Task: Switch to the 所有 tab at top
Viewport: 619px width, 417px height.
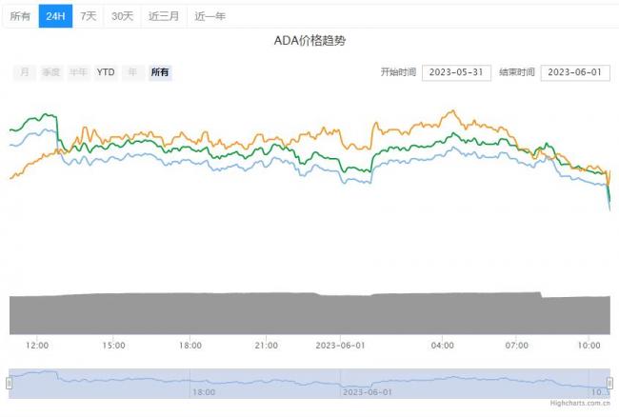Action: pos(19,16)
